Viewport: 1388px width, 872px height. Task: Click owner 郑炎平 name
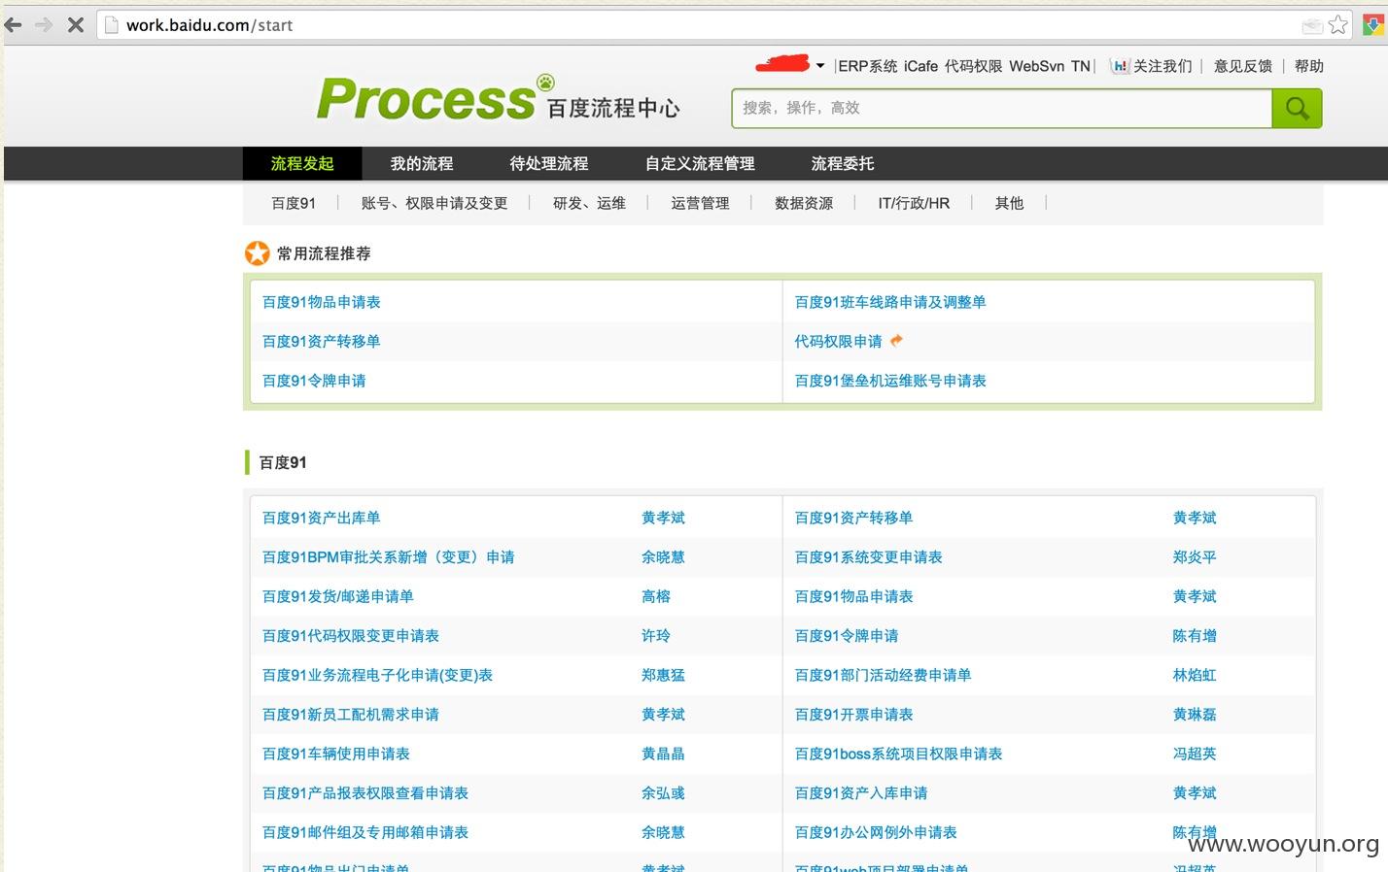[1195, 557]
